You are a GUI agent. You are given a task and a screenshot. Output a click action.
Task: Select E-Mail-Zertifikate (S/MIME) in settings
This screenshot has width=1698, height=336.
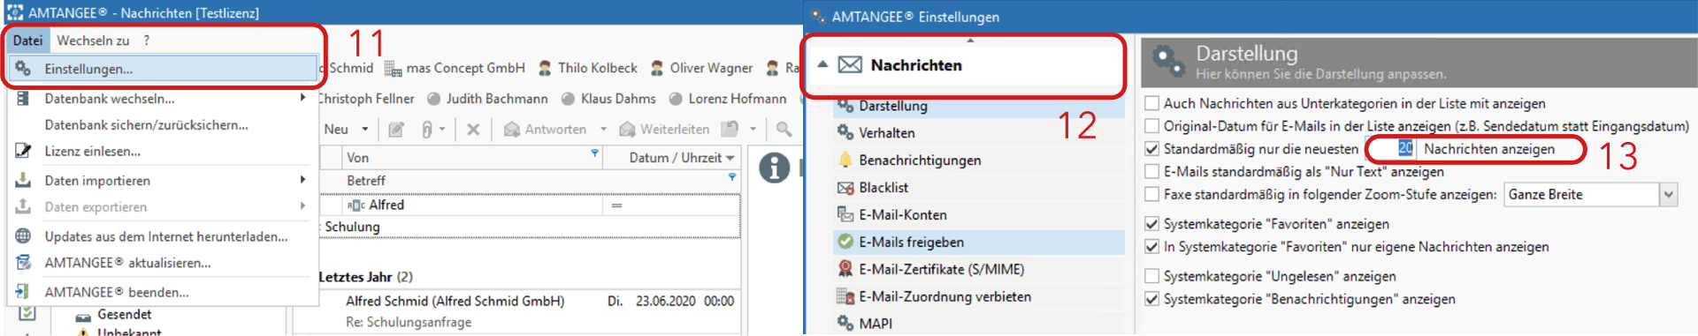pos(942,270)
